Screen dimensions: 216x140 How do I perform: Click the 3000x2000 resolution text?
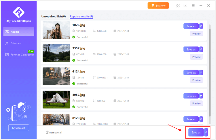coord(102,124)
